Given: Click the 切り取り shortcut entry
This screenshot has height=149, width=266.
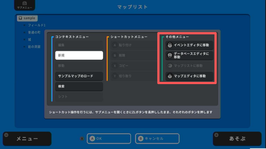Looking at the screenshot, I should tap(134, 76).
